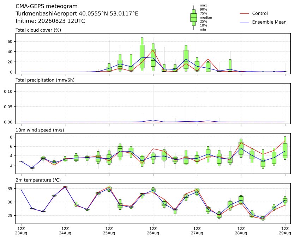295x239 pixels.
Task: Click the '0.00' tick on precipitation axis
Action: [8, 122]
